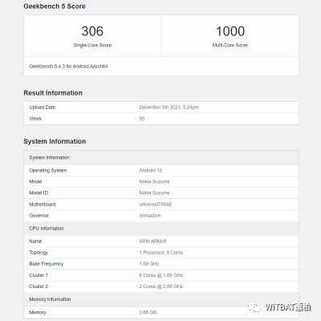The height and width of the screenshot is (321, 321).
Task: Select the Single-Core Score label
Action: pyautogui.click(x=92, y=45)
